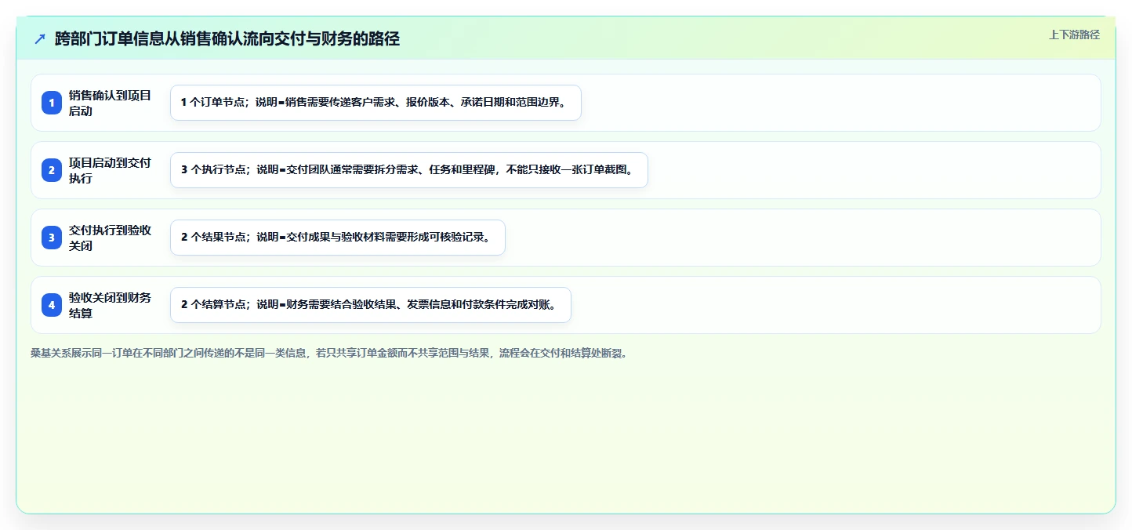The image size is (1132, 530).
Task: Click the panel title 跨部门订单信息从销售确认流向交付与财务的路径
Action: (x=227, y=38)
